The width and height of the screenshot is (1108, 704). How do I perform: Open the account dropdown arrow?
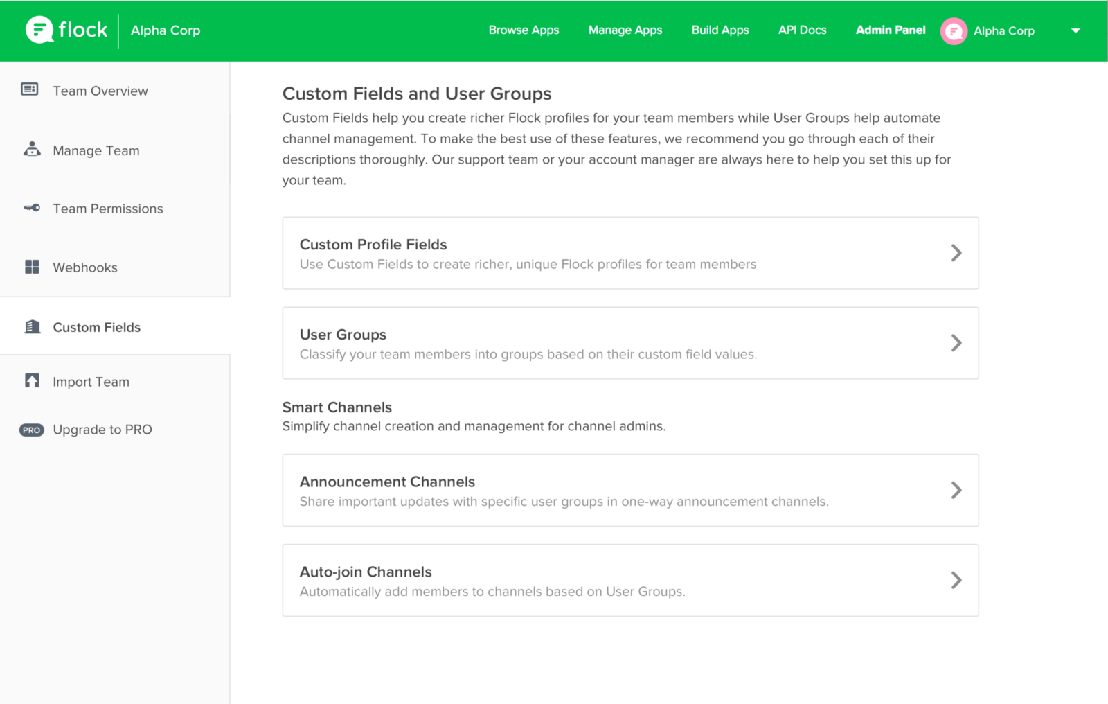pos(1075,30)
